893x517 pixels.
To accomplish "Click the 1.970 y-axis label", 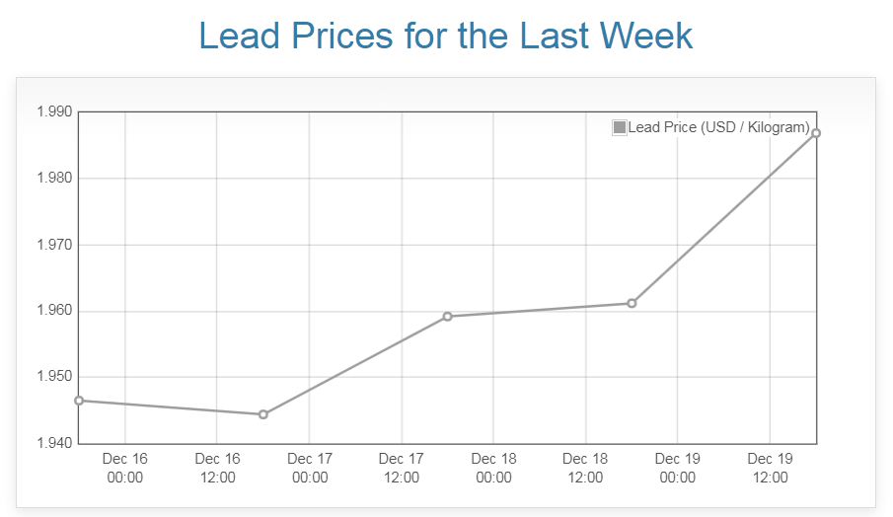I will 54,245.
